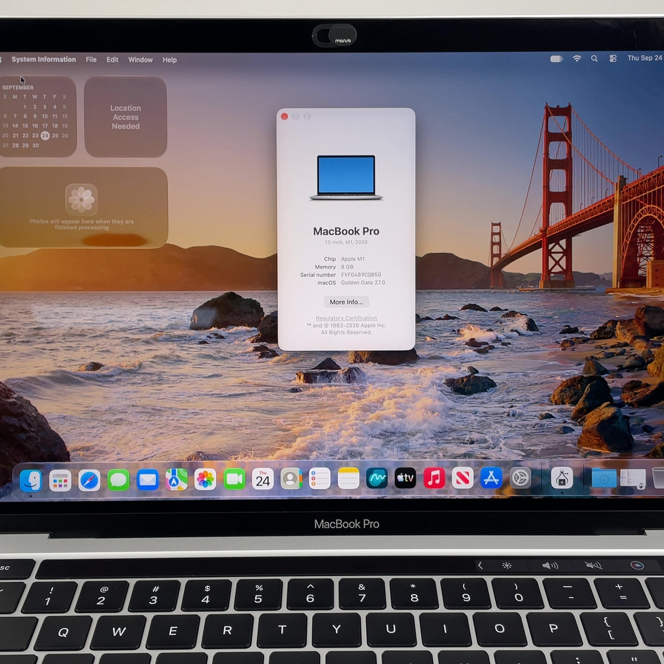Launch Maps from the Dock
The image size is (664, 664).
tap(177, 480)
